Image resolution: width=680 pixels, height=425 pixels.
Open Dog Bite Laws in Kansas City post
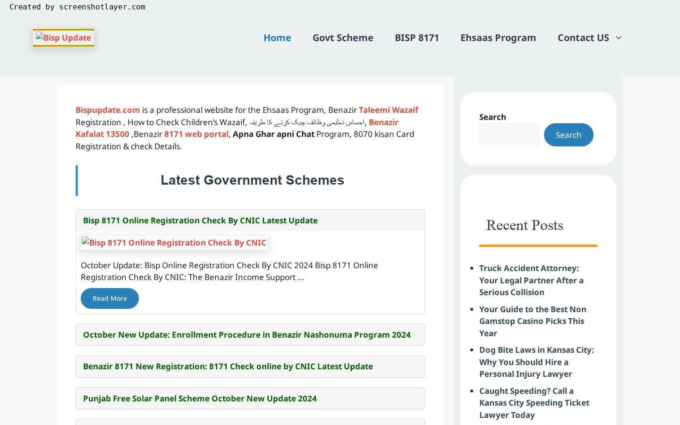[536, 362]
